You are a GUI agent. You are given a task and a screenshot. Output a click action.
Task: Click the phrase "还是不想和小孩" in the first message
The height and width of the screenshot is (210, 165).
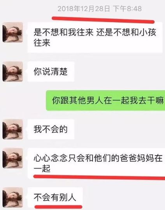(126, 32)
